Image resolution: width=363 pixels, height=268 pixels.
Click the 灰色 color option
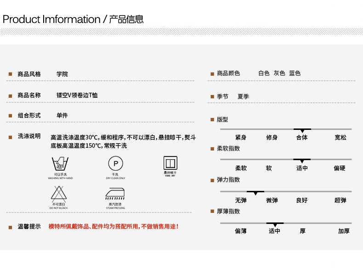[279, 73]
